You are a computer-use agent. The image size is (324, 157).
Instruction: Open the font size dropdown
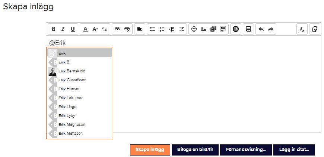click(x=95, y=29)
